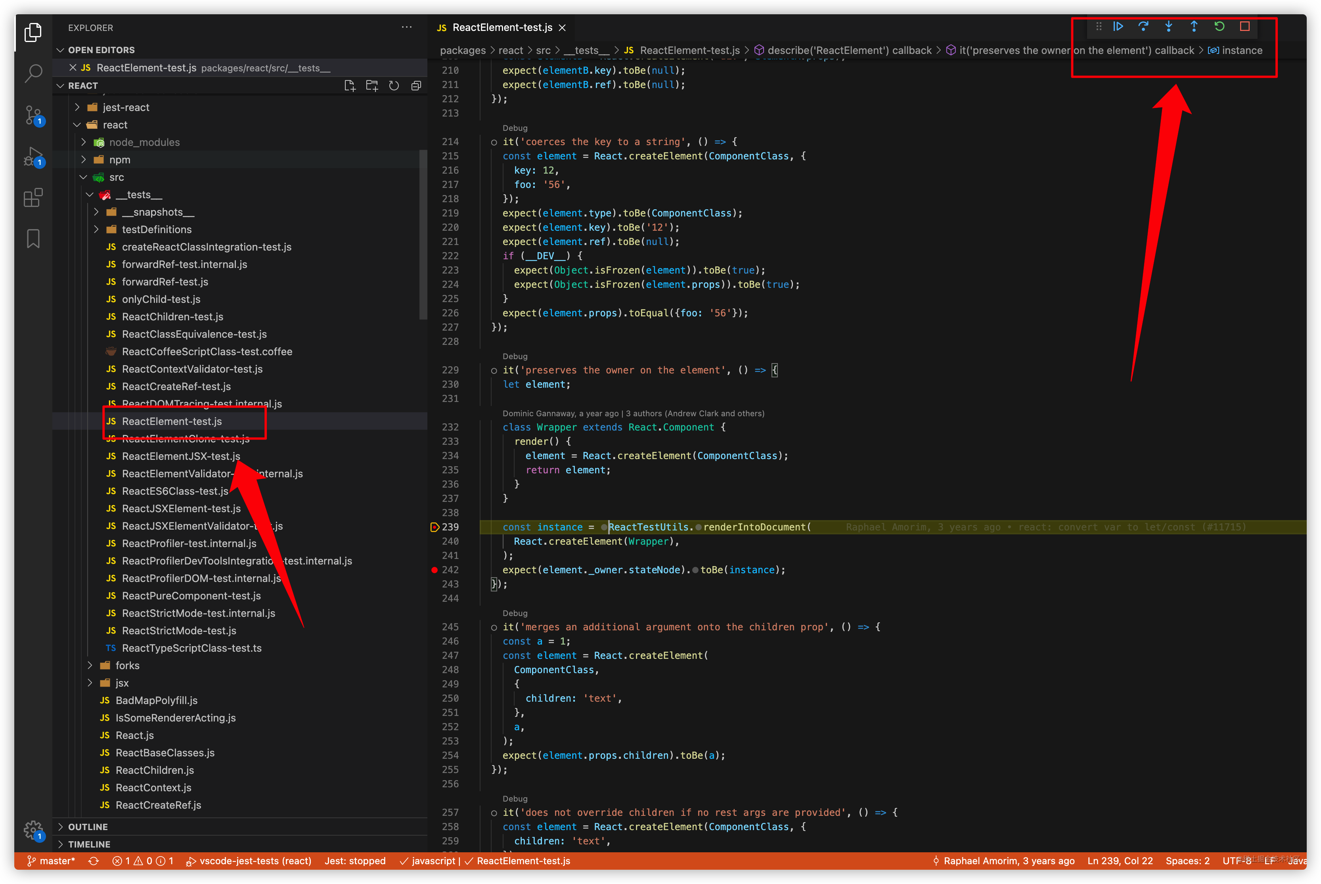Click 'Jest: stopped' in the status bar
The width and height of the screenshot is (1321, 884).
(355, 861)
